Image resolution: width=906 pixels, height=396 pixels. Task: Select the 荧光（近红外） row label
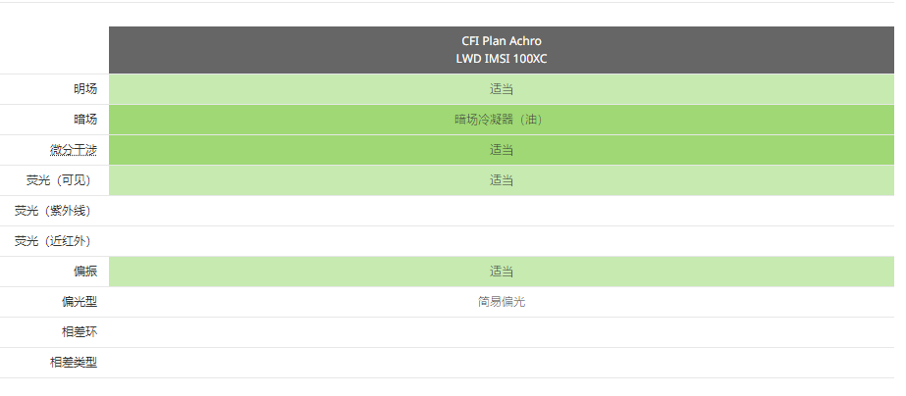click(53, 241)
